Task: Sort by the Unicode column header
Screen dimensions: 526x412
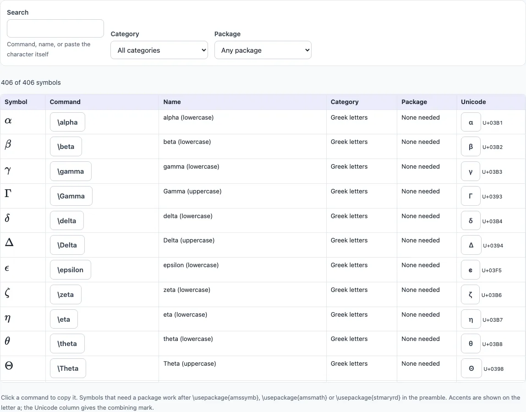Action: pos(473,102)
